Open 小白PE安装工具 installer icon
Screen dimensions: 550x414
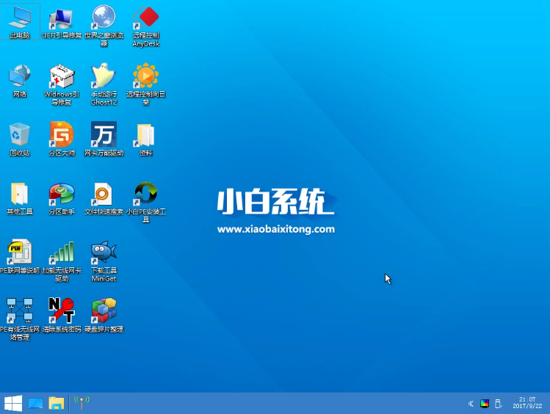coord(145,194)
